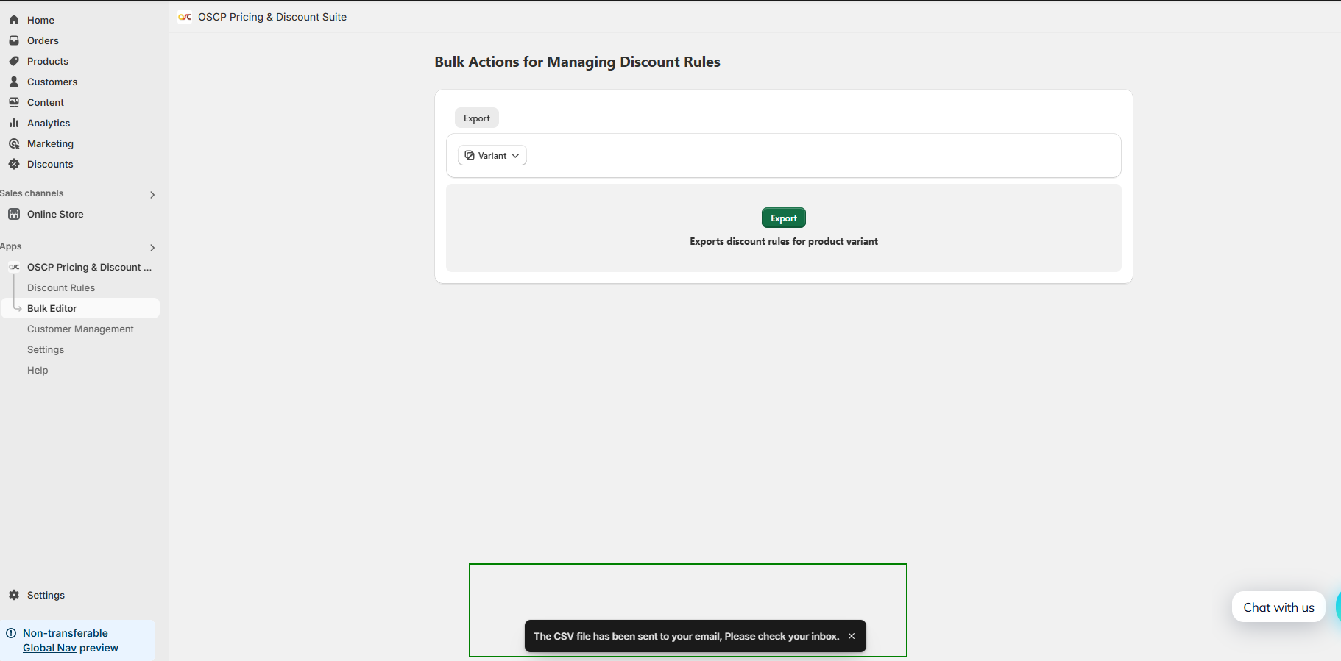Open Marketing via its target icon
Screen dimensions: 1341x661
(14, 143)
